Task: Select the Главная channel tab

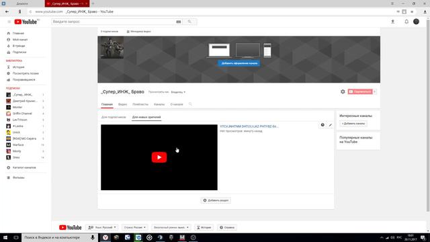Action: [x=107, y=104]
